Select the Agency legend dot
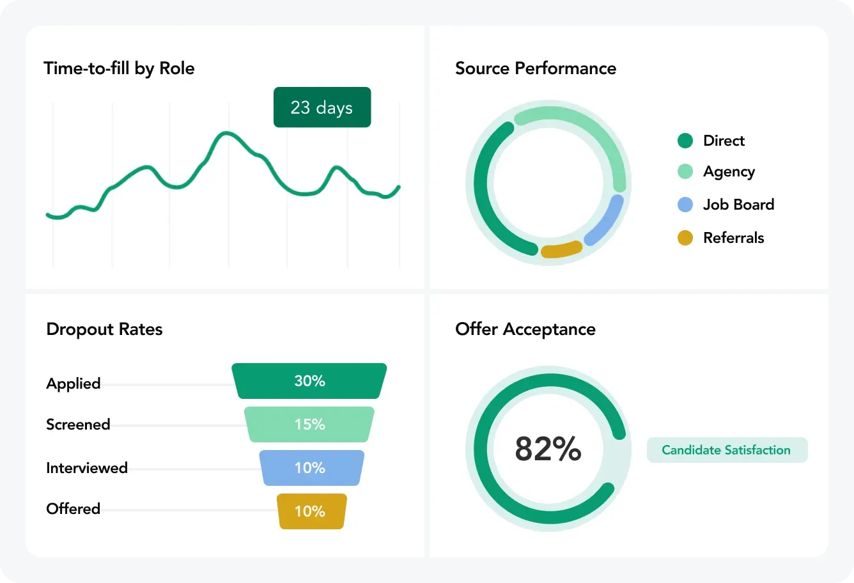The width and height of the screenshot is (854, 583). pos(685,171)
